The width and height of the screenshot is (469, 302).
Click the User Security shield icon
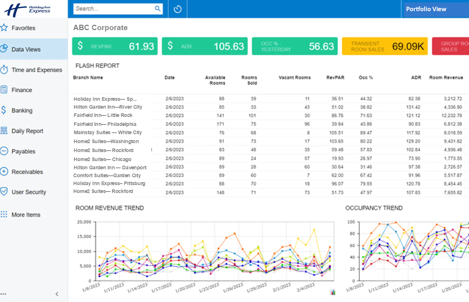point(4,192)
